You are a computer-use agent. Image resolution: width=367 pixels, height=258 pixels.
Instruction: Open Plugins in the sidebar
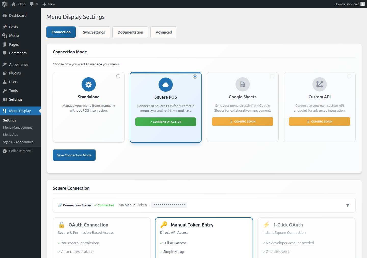[x=15, y=73]
